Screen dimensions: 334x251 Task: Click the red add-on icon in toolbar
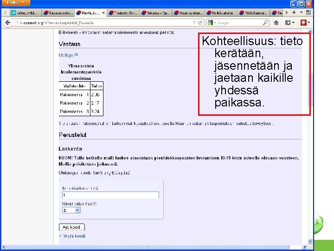(303, 23)
